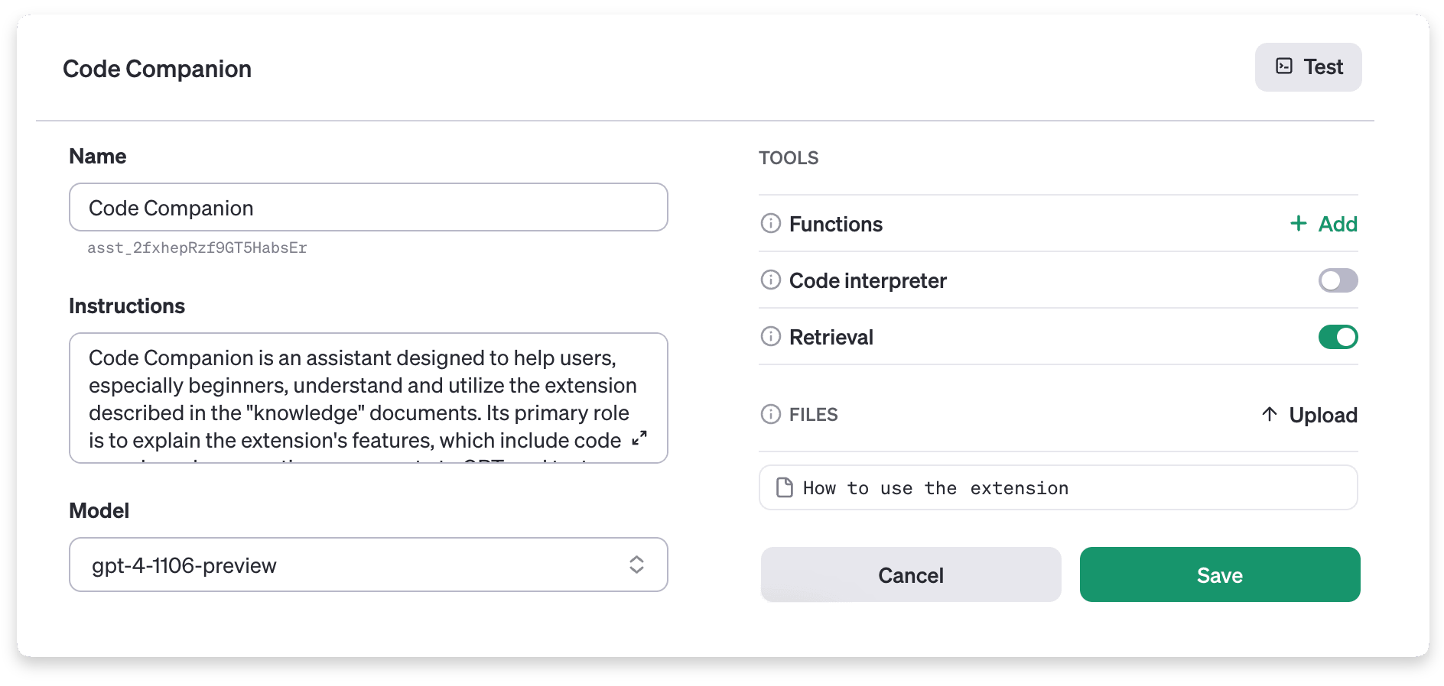Click into the Name input field
The width and height of the screenshot is (1444, 686).
tap(368, 207)
